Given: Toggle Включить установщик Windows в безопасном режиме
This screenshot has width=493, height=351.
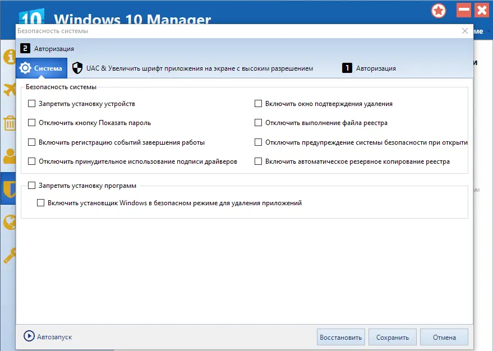Looking at the screenshot, I should coord(40,202).
